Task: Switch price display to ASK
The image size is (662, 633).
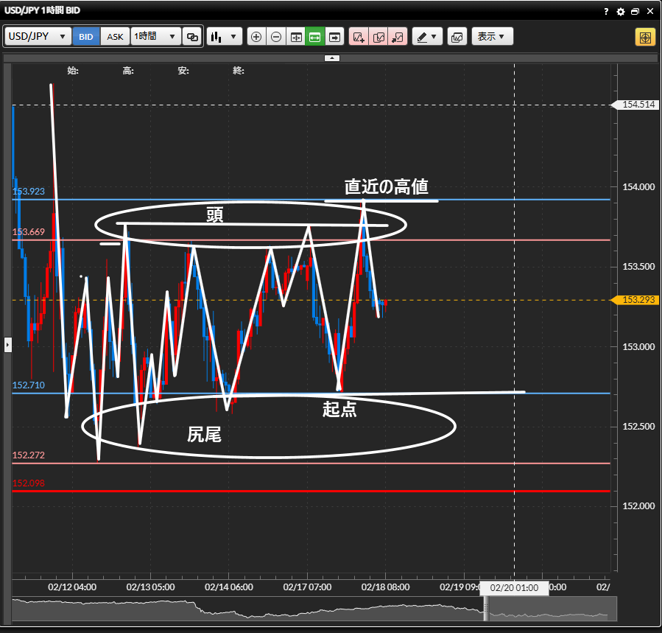Action: pos(115,37)
